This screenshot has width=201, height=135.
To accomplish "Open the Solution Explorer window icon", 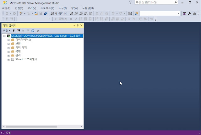I will (185, 13).
